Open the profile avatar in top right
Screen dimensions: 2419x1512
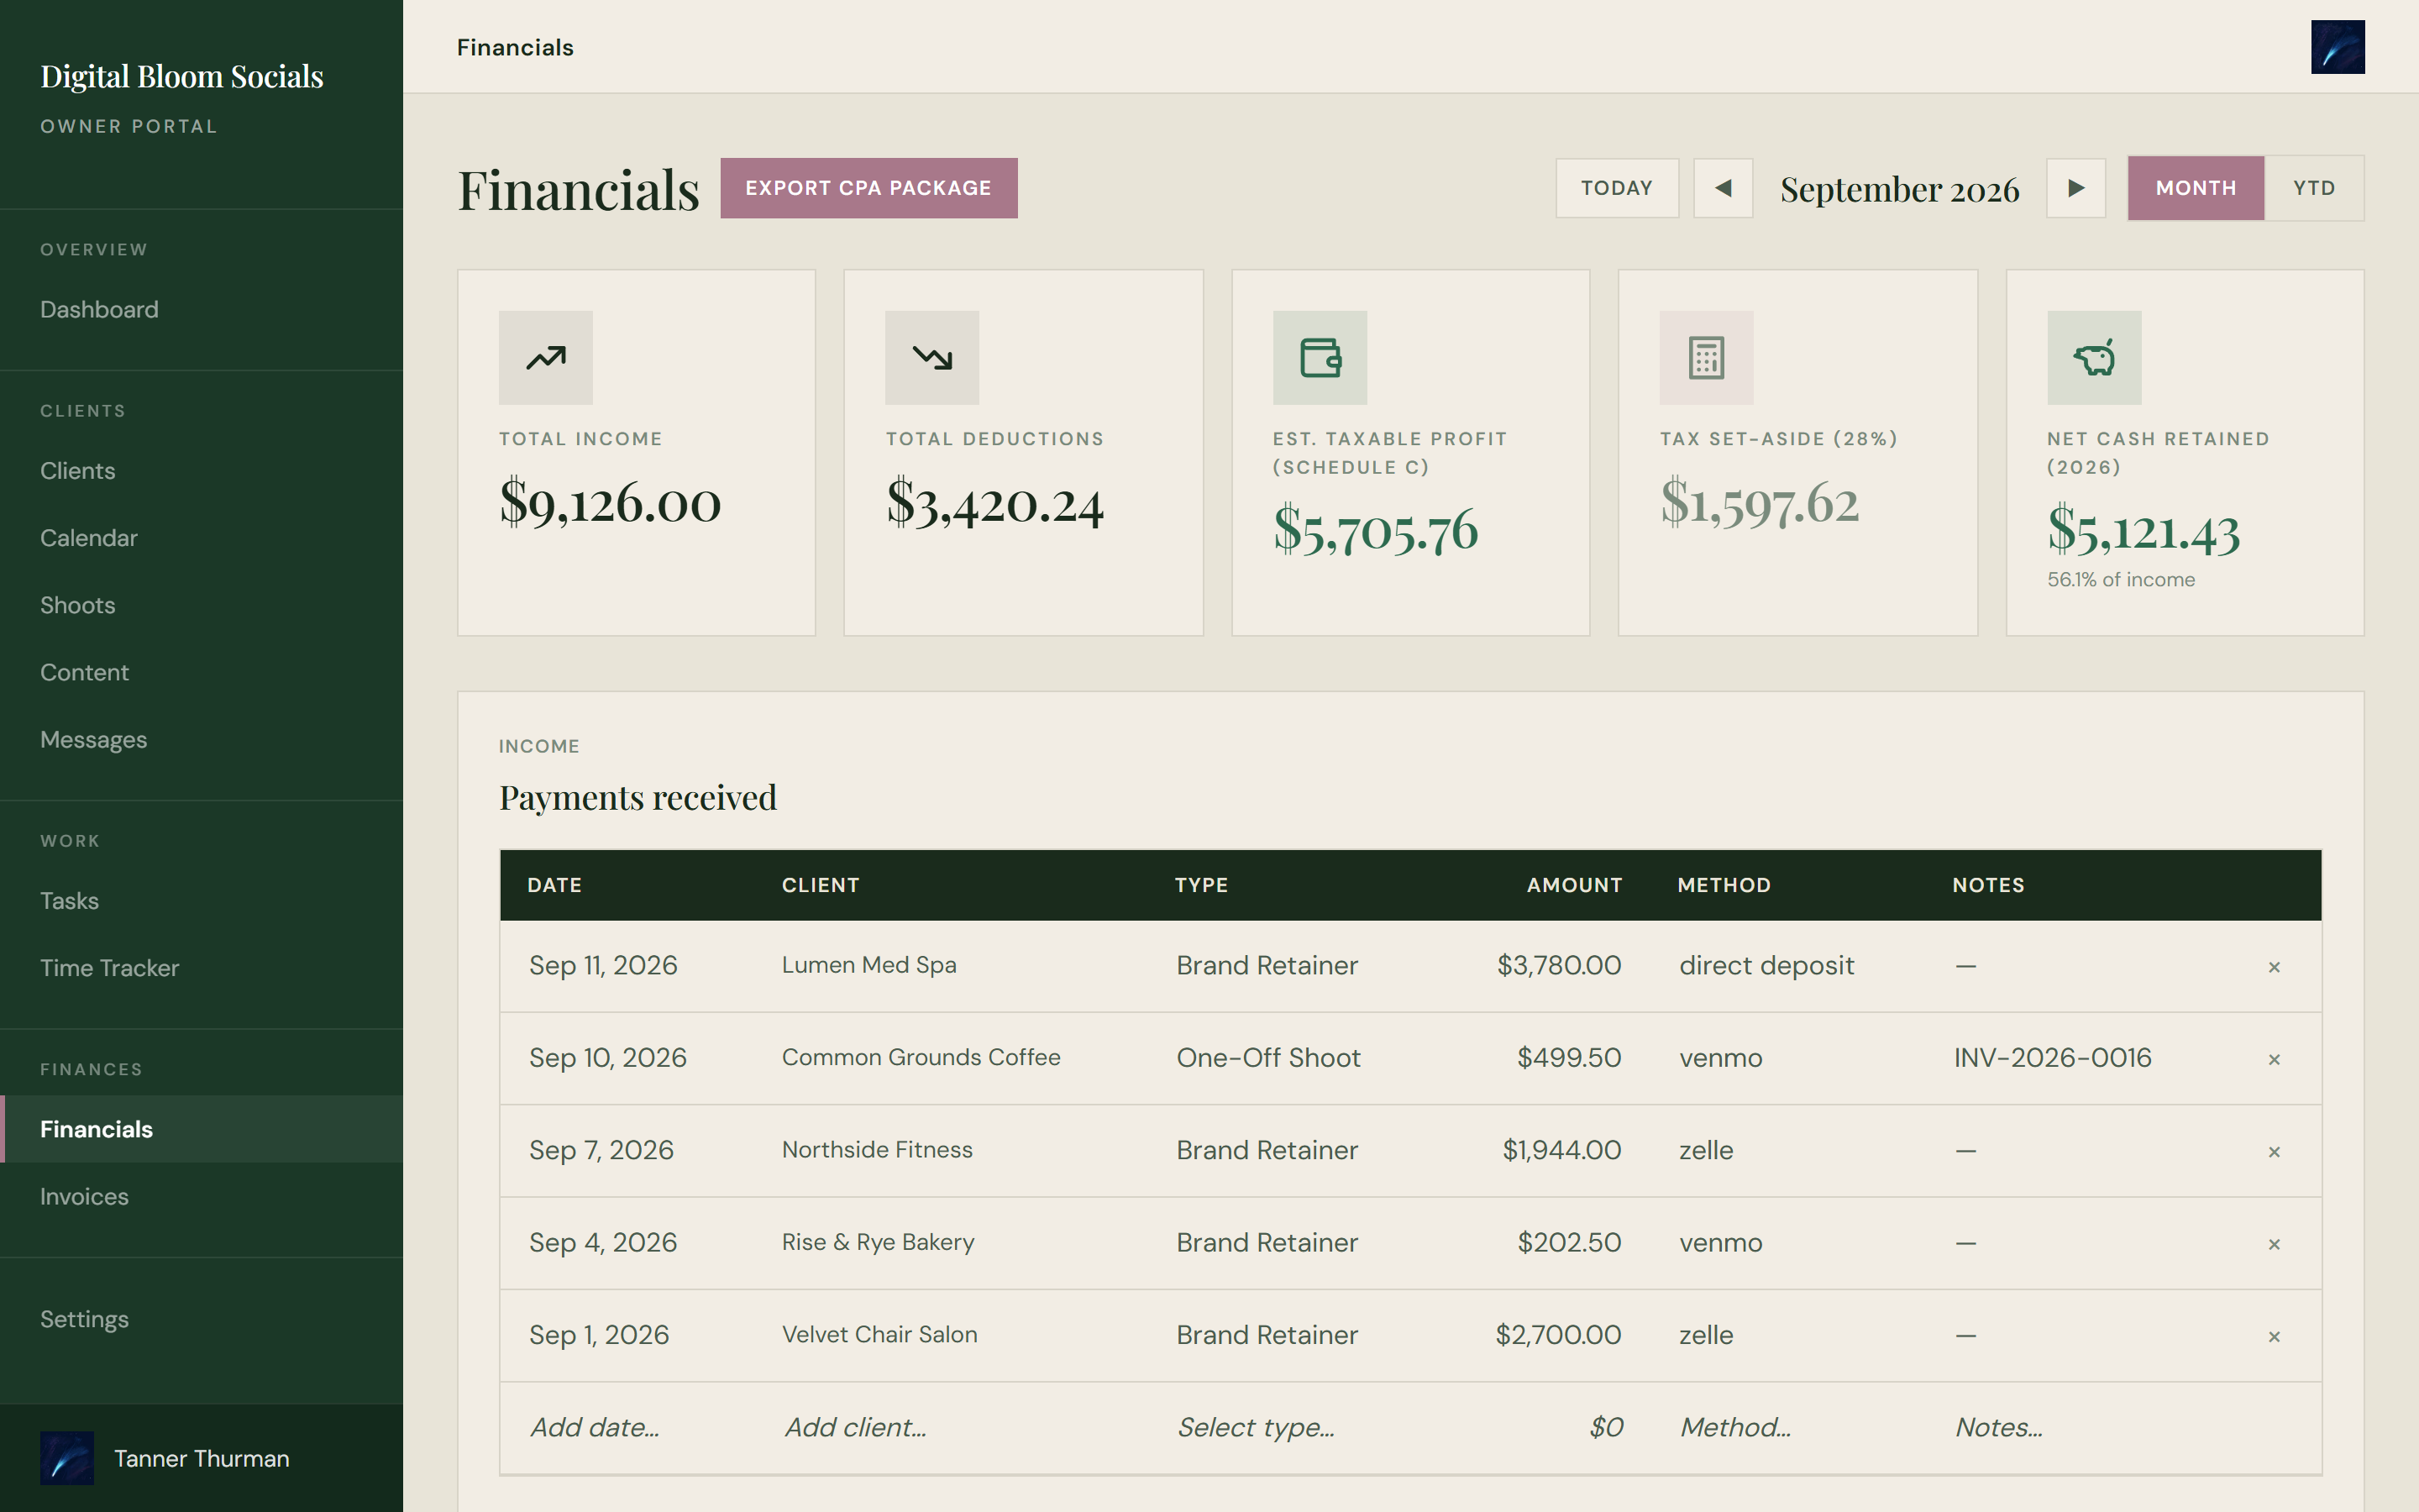pyautogui.click(x=2337, y=47)
